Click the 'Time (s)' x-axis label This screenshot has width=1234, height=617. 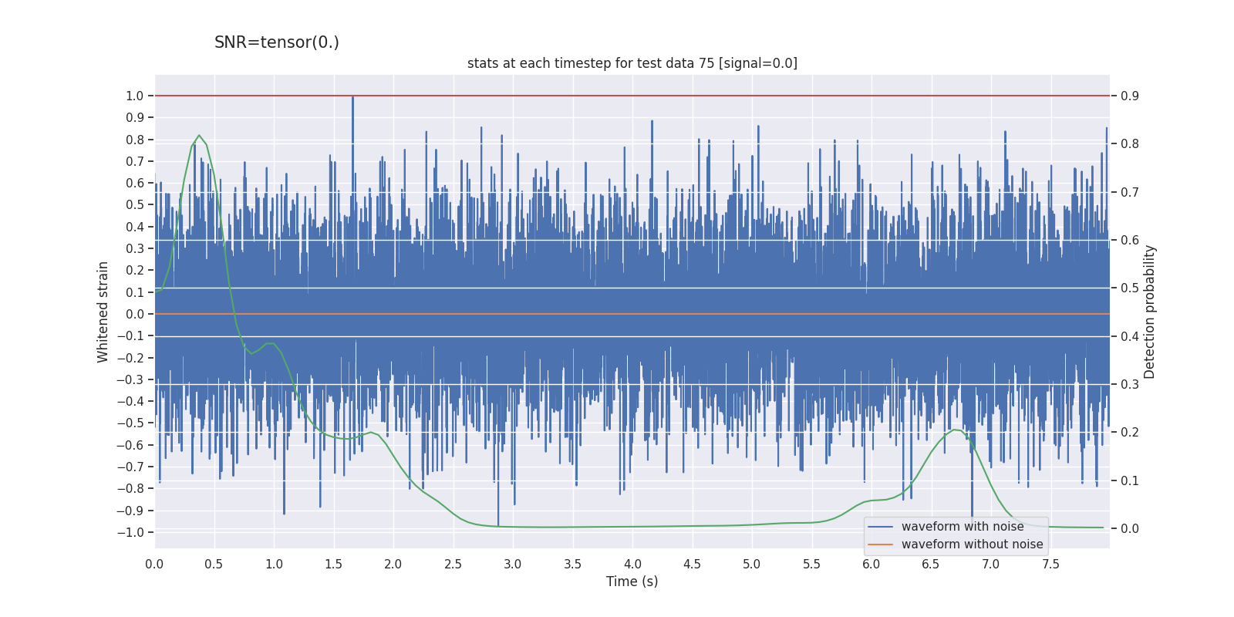(x=632, y=582)
